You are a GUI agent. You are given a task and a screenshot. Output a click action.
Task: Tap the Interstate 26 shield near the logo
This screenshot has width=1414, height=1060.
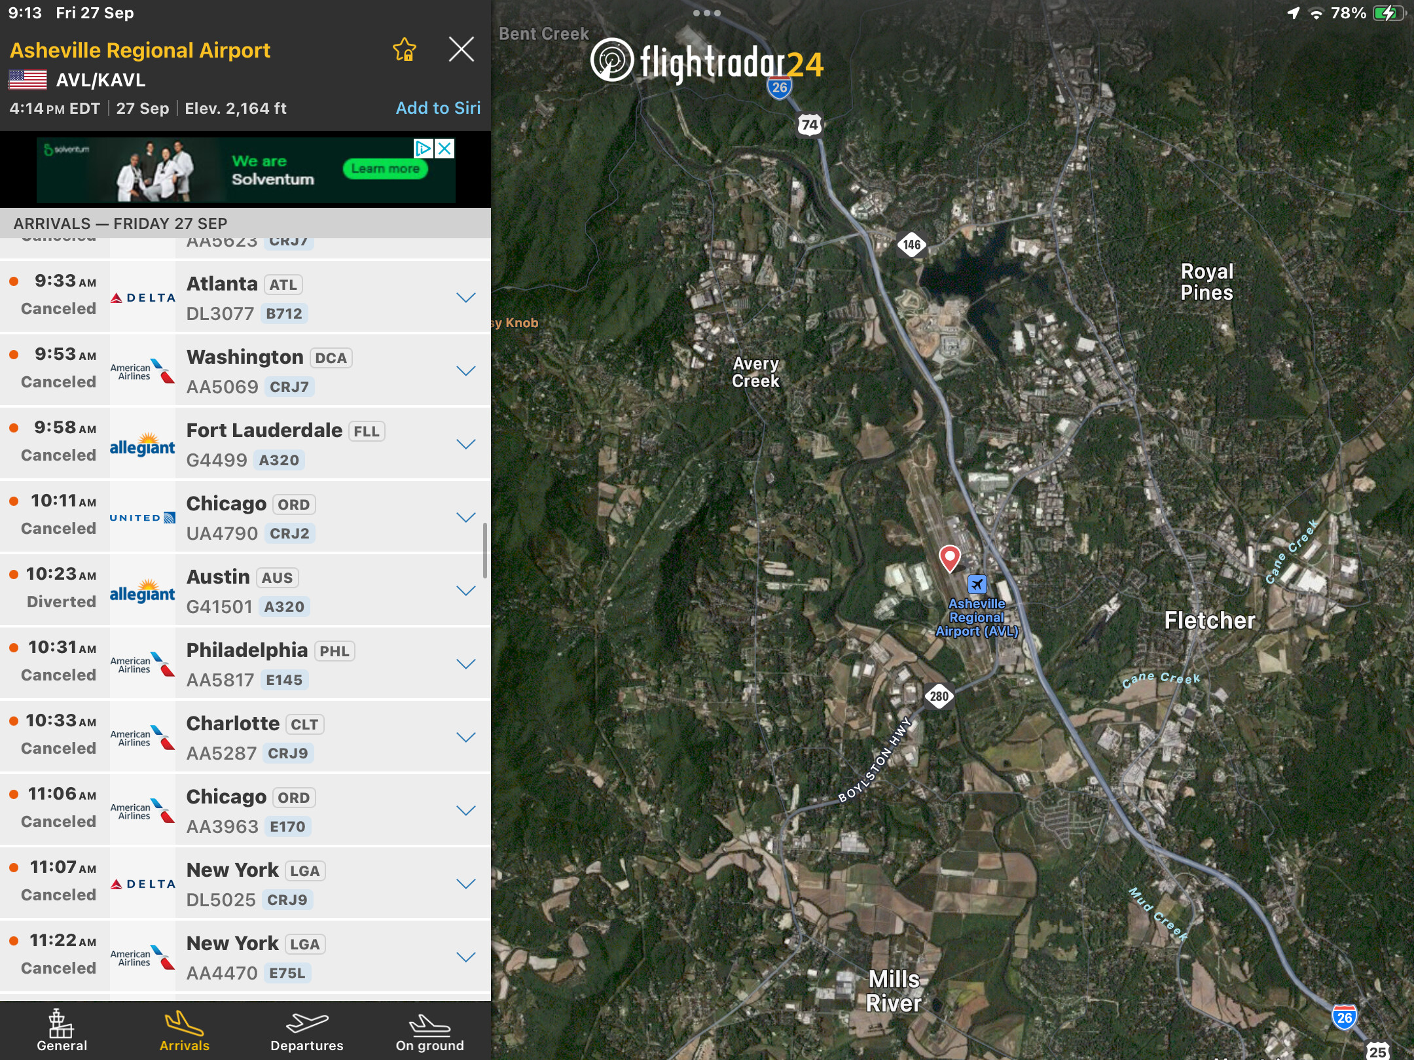(779, 88)
